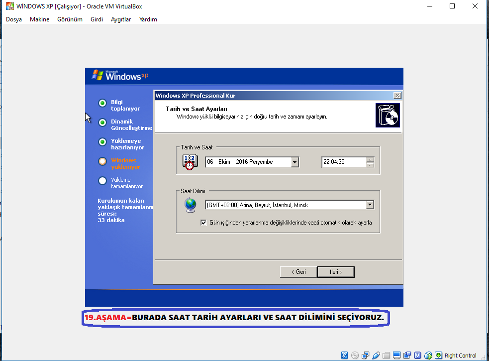
Task: Click the Windows yükleniyor step indicator
Action: tap(102, 161)
